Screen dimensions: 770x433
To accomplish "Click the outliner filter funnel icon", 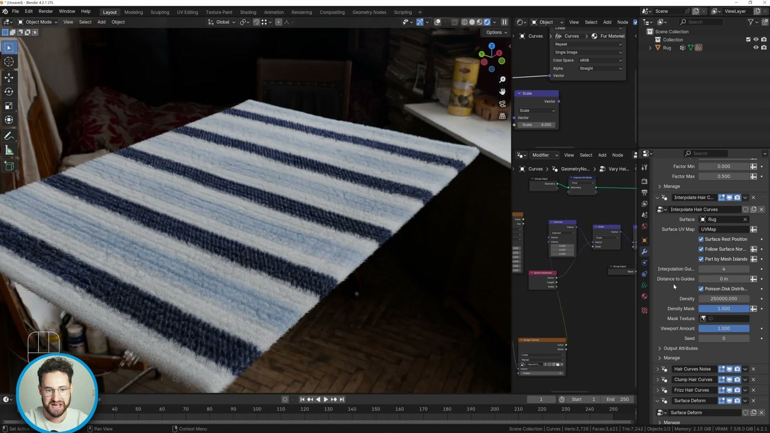I will click(750, 22).
